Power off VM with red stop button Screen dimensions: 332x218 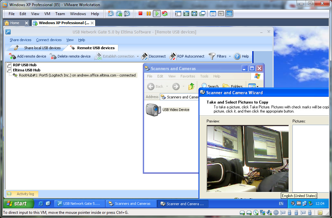[x=140, y=14]
